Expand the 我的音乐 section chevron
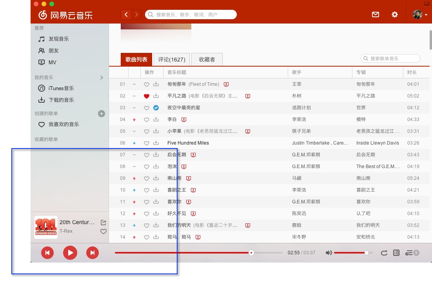The height and width of the screenshot is (288, 432). coord(102,78)
